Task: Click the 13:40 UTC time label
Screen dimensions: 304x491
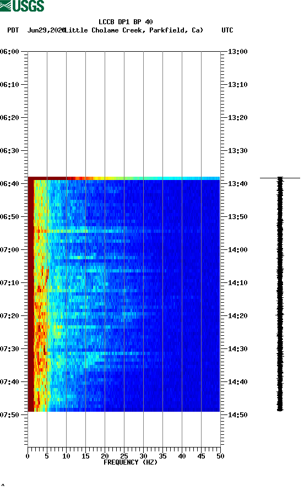Action: click(237, 183)
